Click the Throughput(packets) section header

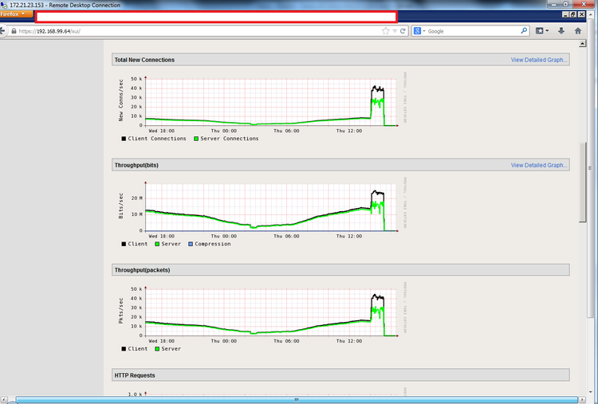(340, 270)
